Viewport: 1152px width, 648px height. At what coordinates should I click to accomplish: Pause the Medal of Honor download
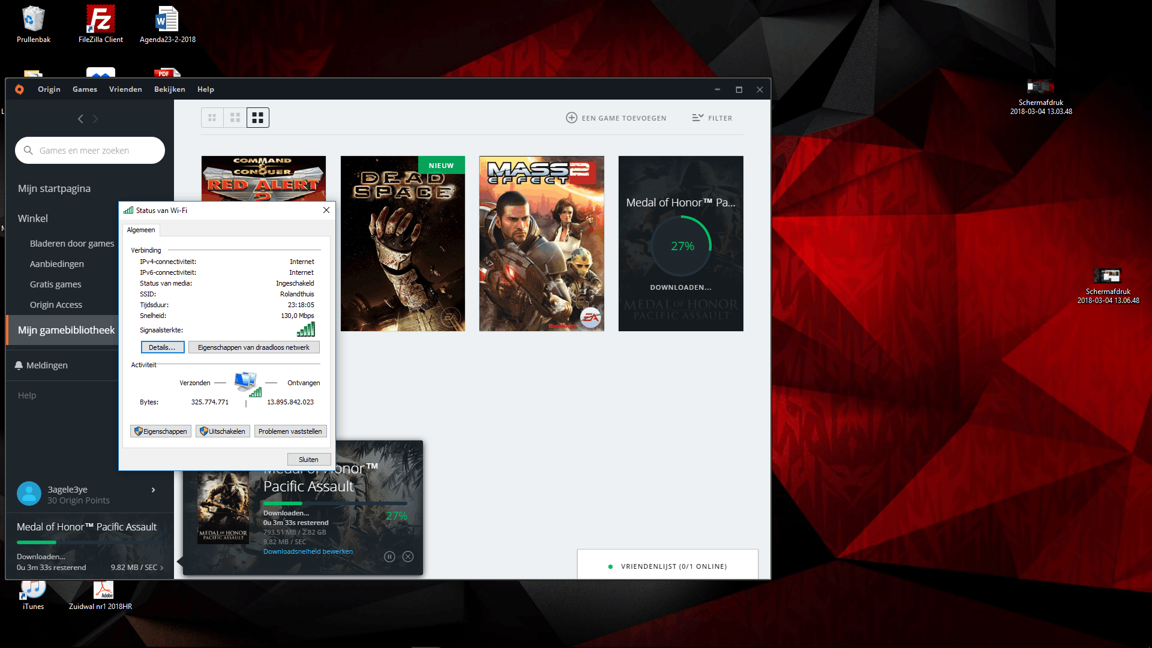click(389, 557)
